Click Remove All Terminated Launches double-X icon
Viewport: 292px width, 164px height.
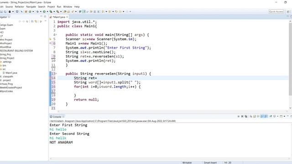(246, 117)
